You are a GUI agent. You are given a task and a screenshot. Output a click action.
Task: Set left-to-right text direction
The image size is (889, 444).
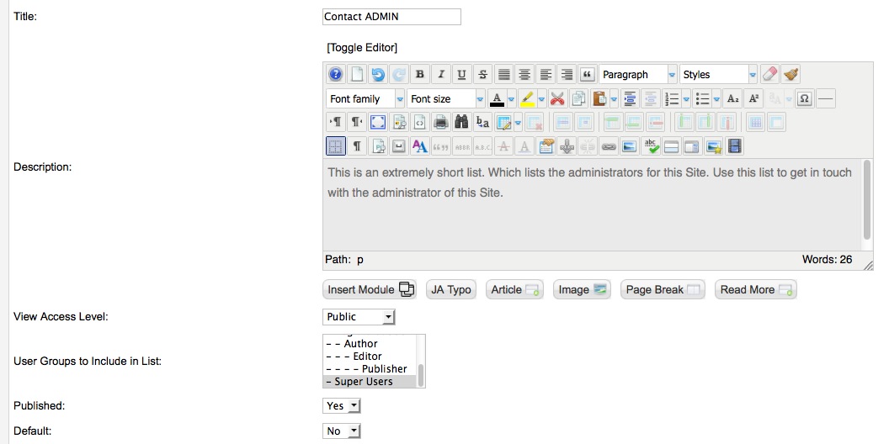point(336,122)
